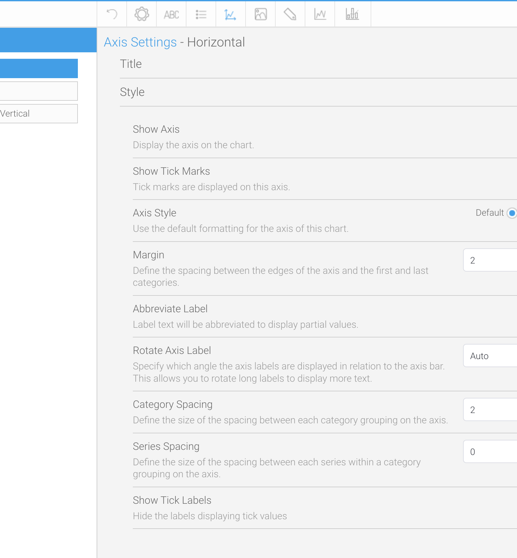Open Rotate Axis Label Auto dropdown
Image resolution: width=517 pixels, height=558 pixels.
click(x=490, y=356)
